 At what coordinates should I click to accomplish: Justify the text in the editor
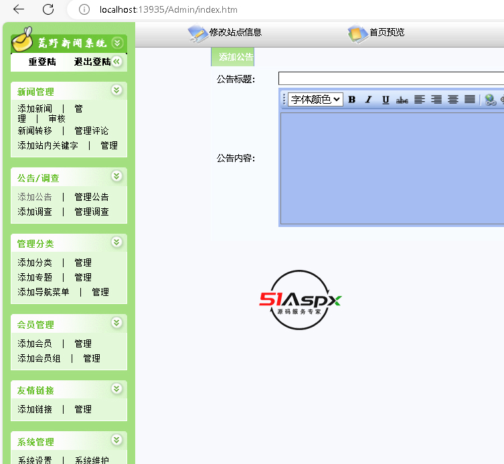point(470,100)
